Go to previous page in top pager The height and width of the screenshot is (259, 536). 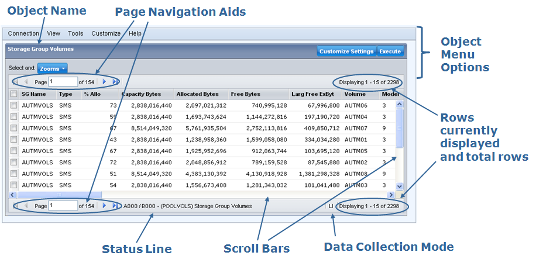pos(26,82)
